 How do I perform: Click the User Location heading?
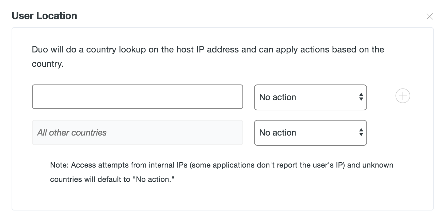[x=44, y=16]
